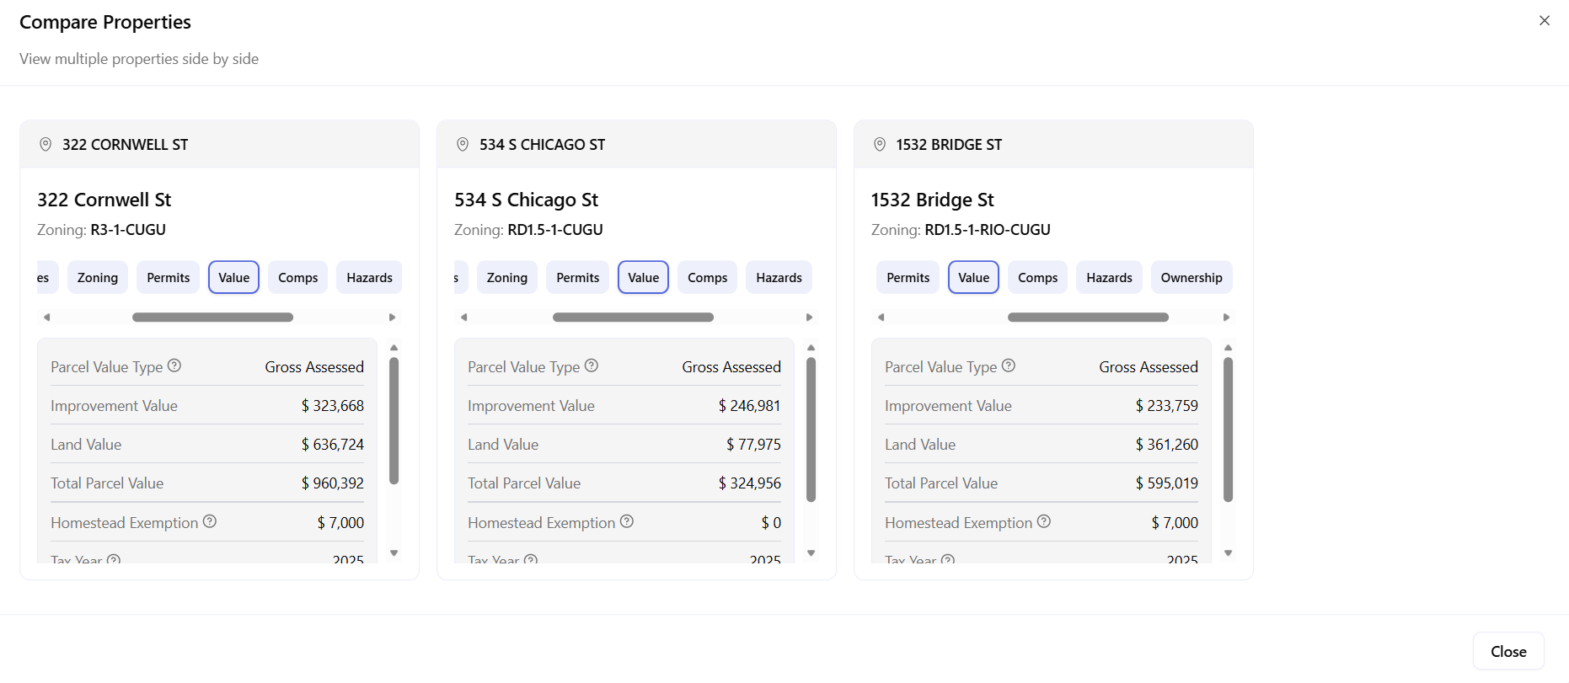This screenshot has height=683, width=1569.
Task: Click the '534 S Chicago St' card heading
Action: pos(526,200)
